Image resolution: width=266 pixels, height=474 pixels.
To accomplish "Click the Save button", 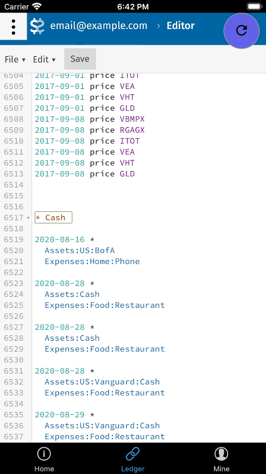I will pyautogui.click(x=80, y=59).
